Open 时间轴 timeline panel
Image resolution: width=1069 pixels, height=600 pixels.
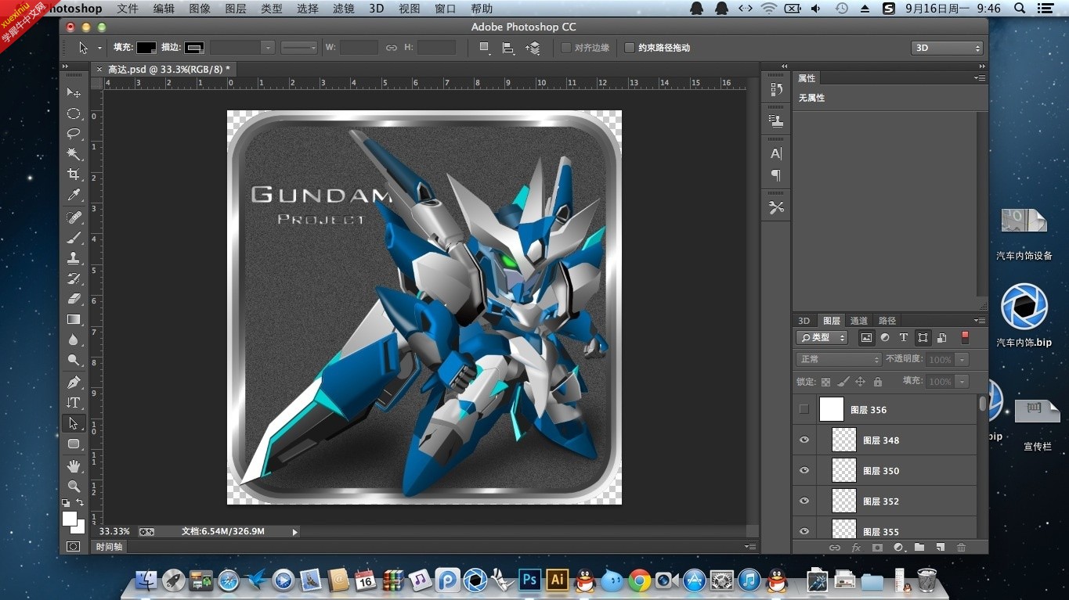(109, 547)
